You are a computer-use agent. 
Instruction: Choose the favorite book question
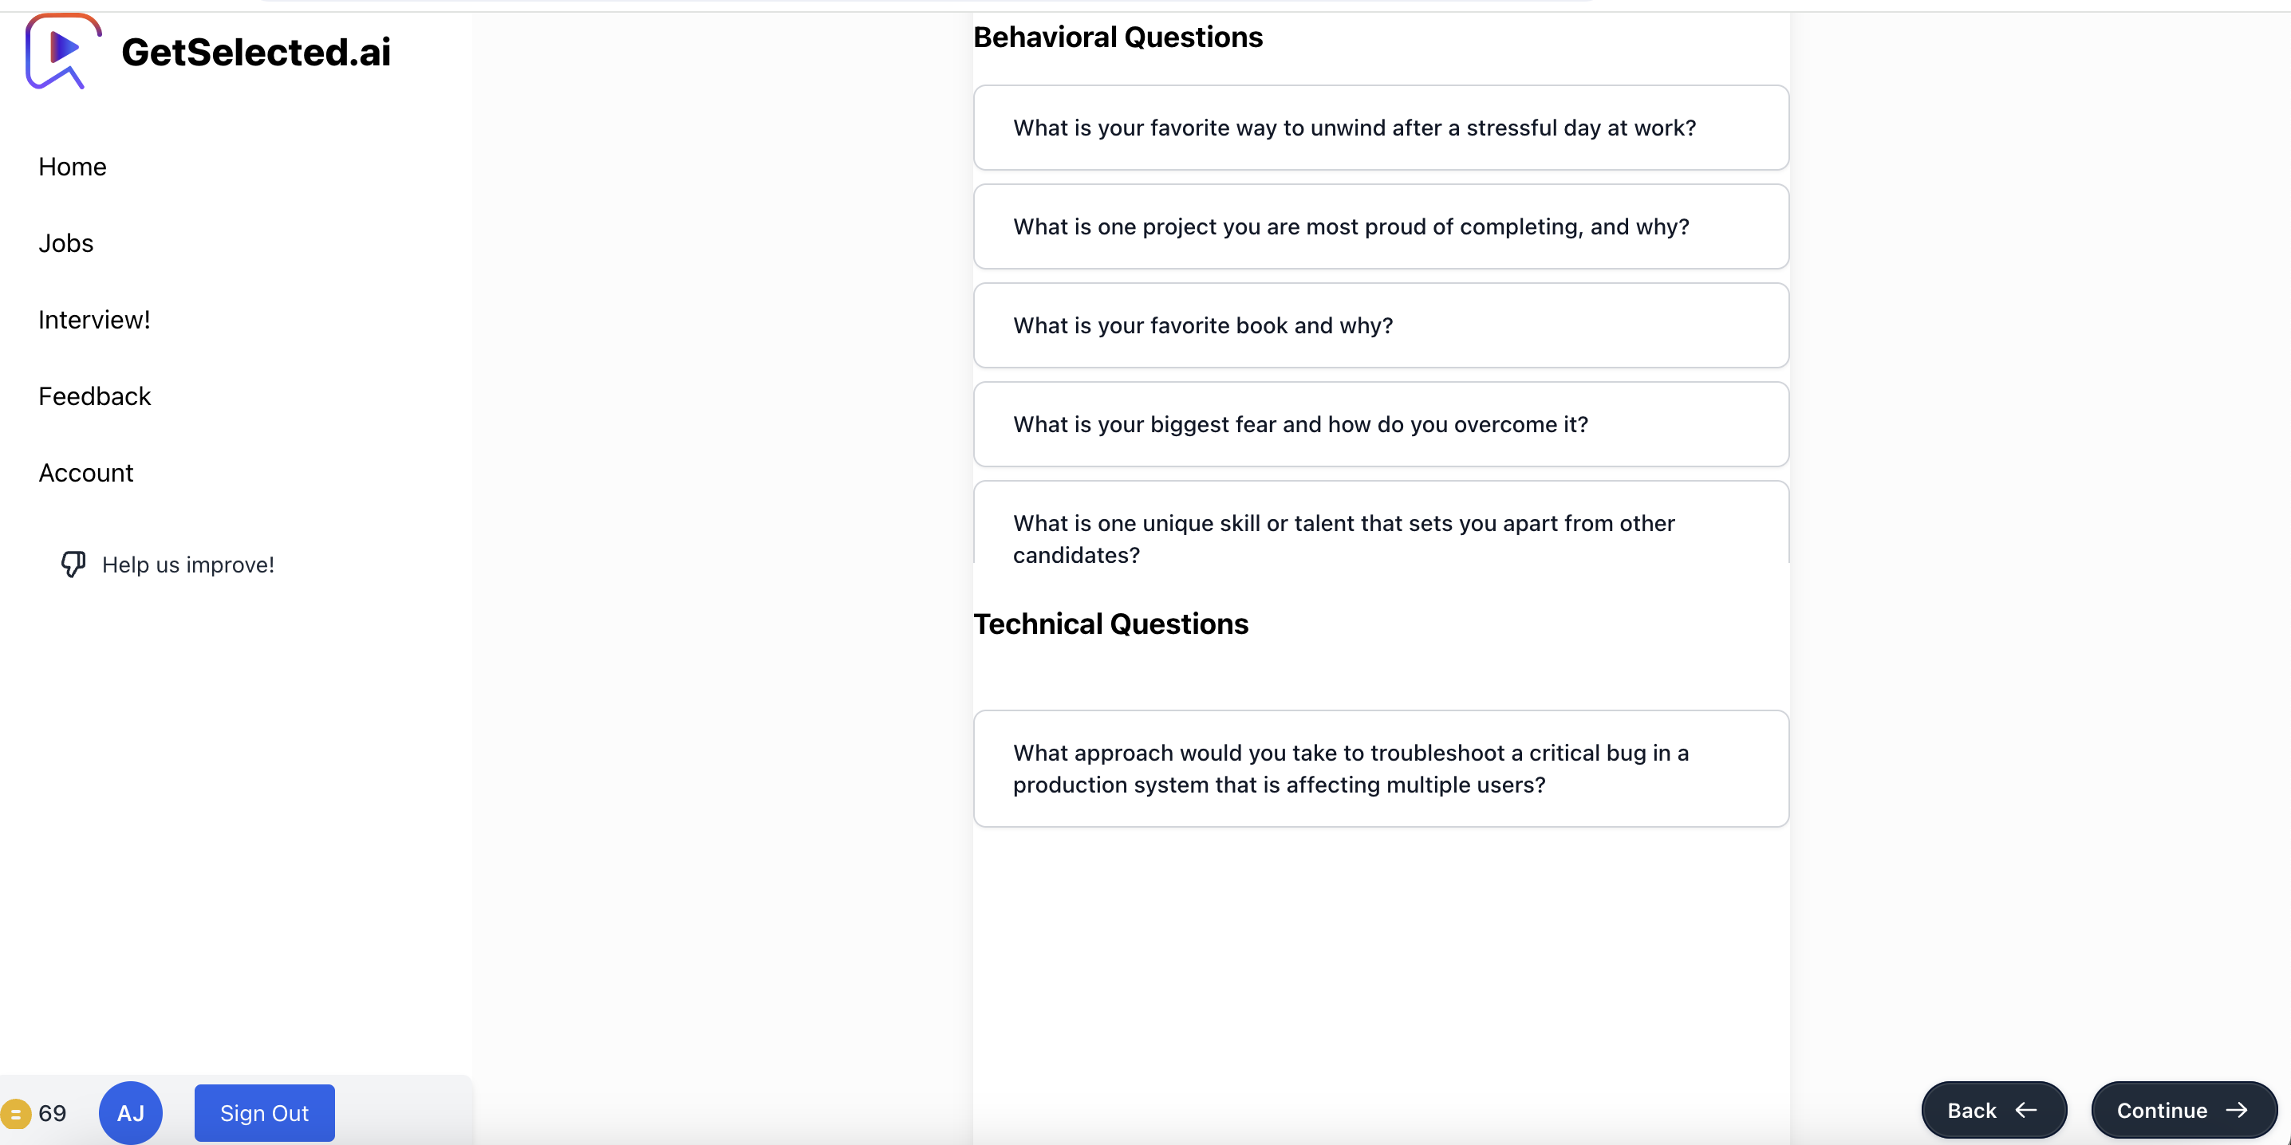(1380, 325)
